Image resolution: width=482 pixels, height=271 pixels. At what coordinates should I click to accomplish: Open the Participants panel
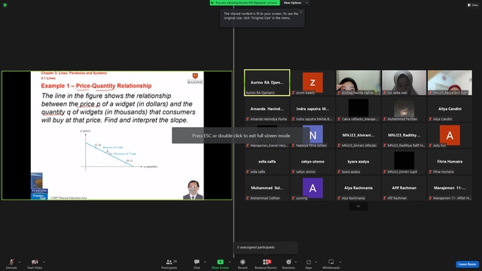(169, 263)
